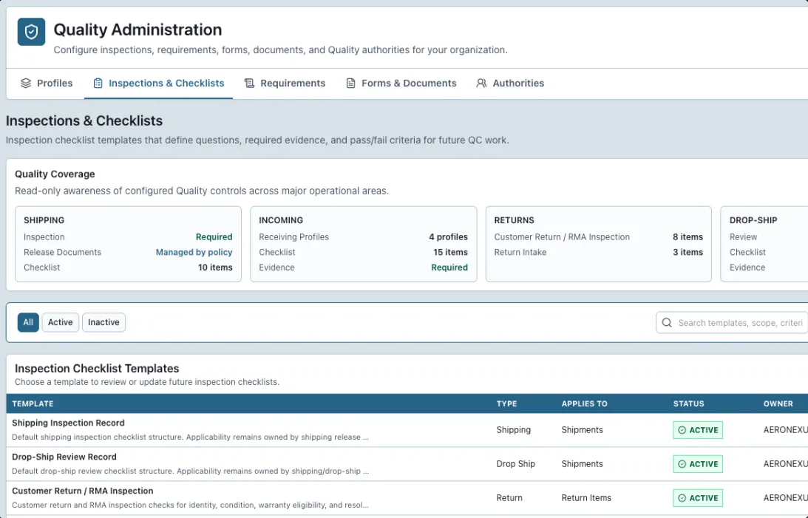Go to the Forms & Documents tab
Image resolution: width=808 pixels, height=518 pixels.
tap(401, 83)
